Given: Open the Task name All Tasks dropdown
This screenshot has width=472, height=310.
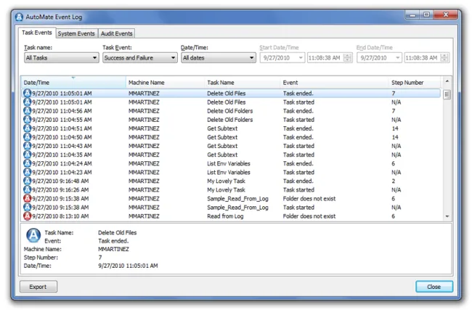Looking at the screenshot, I should 62,57.
